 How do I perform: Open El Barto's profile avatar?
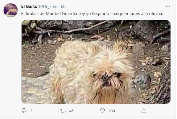click(x=11, y=10)
